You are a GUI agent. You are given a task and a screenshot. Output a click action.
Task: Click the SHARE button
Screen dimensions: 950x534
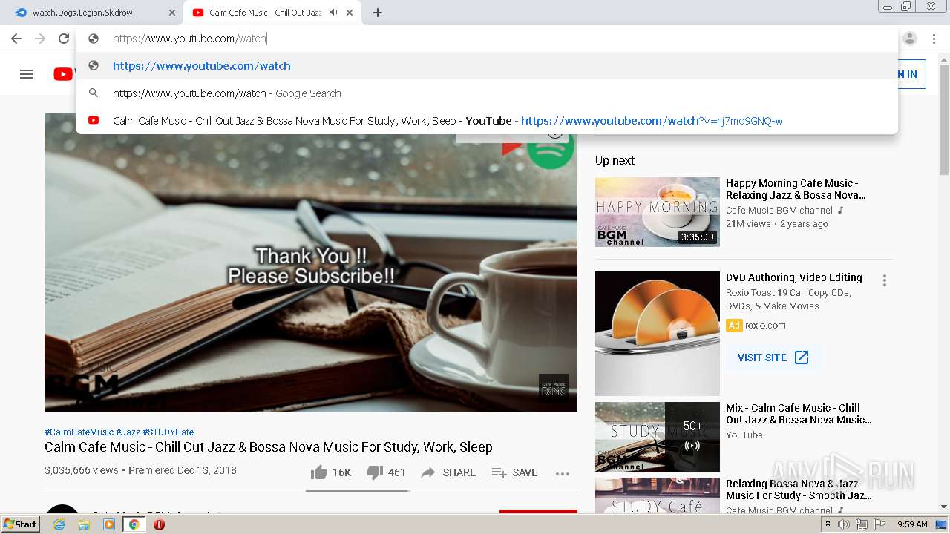point(448,472)
